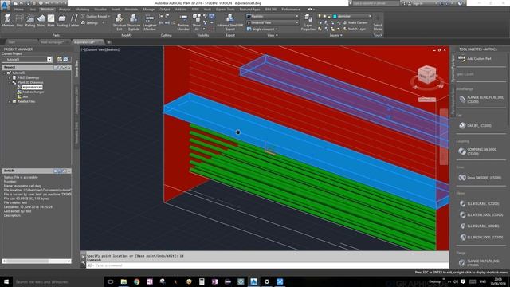Click the Windows taskbar search box
This screenshot has height=287, width=510.
click(58, 281)
